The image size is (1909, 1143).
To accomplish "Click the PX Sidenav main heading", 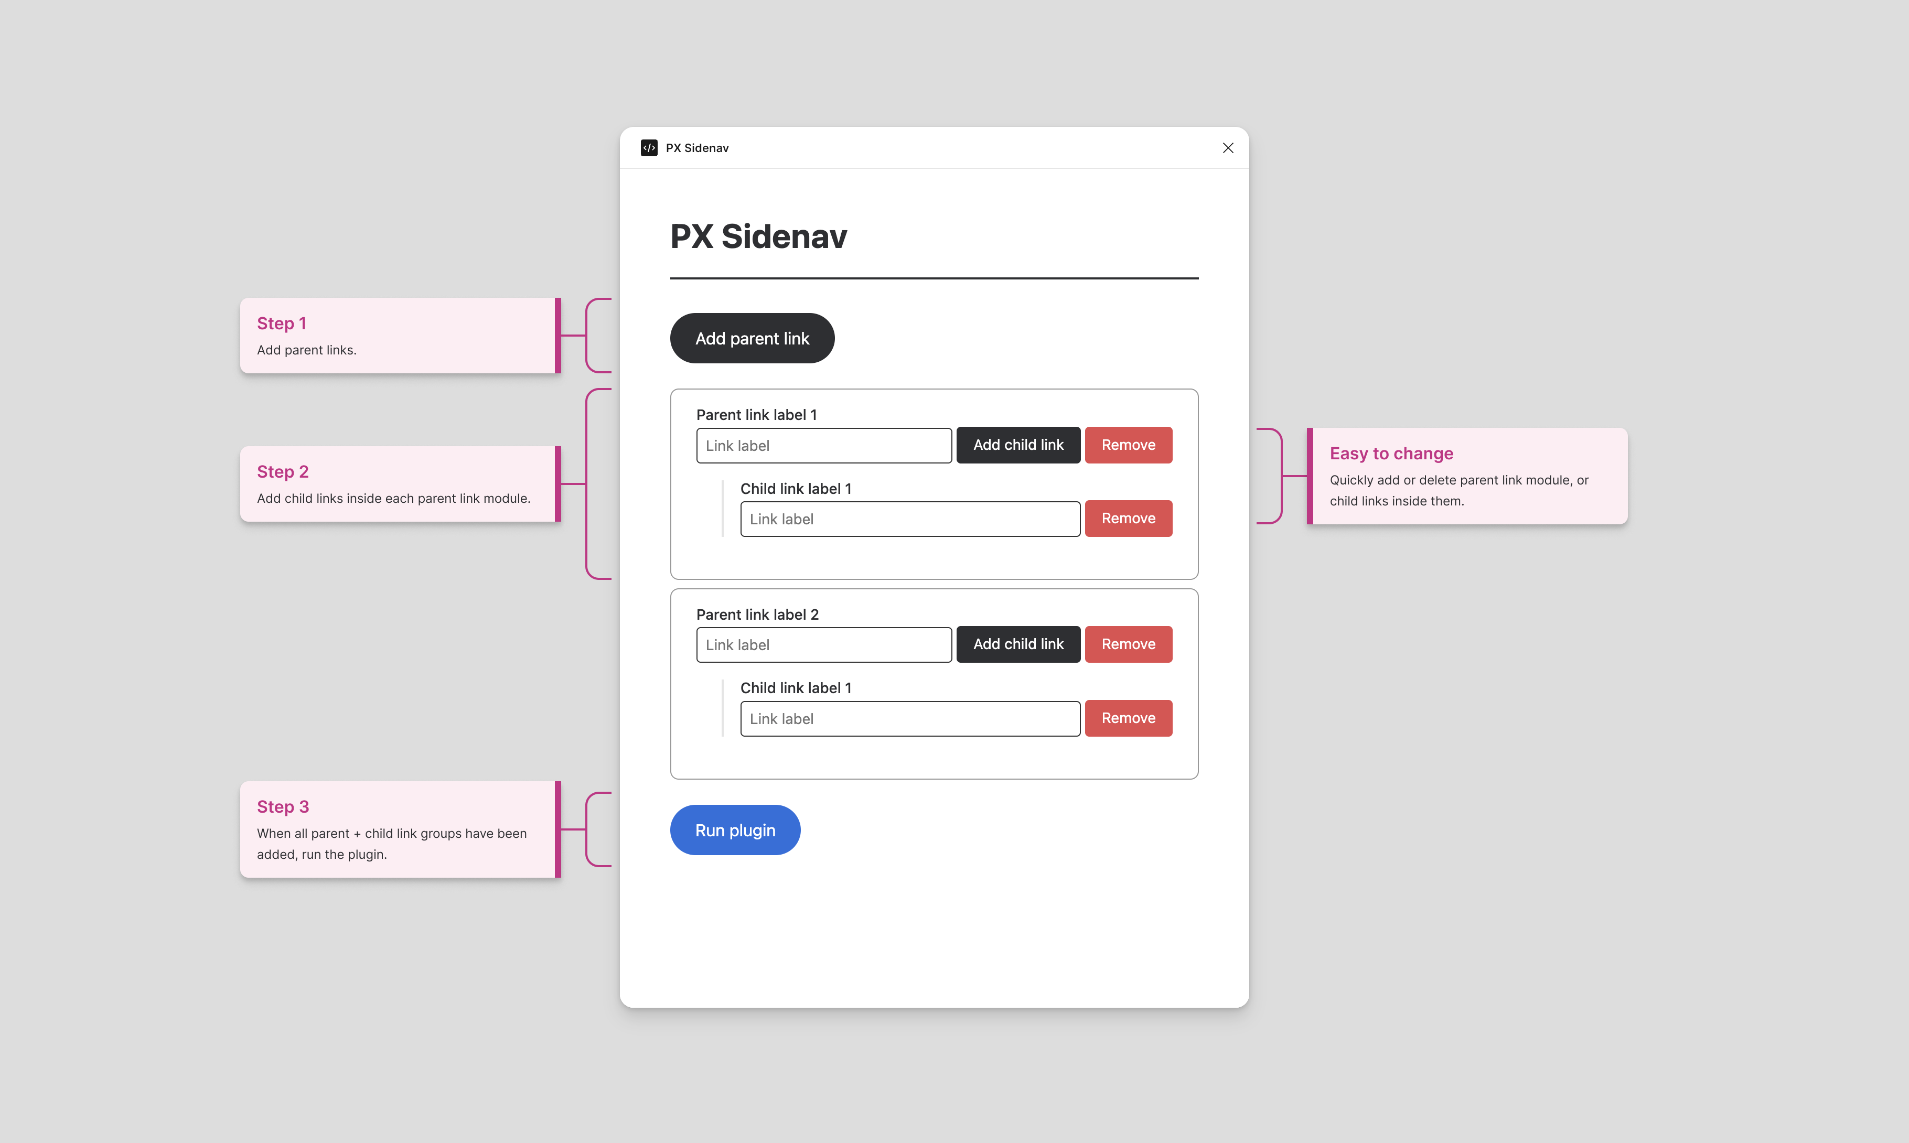I will coord(758,236).
